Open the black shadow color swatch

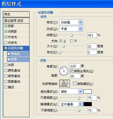point(88,104)
